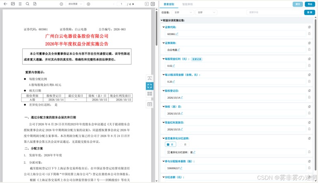Click the page number input showing 1
The height and width of the screenshot is (183, 318).
tap(121, 4)
